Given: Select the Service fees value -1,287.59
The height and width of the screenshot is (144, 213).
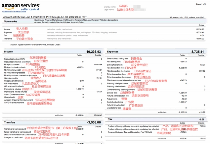Looking at the screenshot, I should 183,93.
